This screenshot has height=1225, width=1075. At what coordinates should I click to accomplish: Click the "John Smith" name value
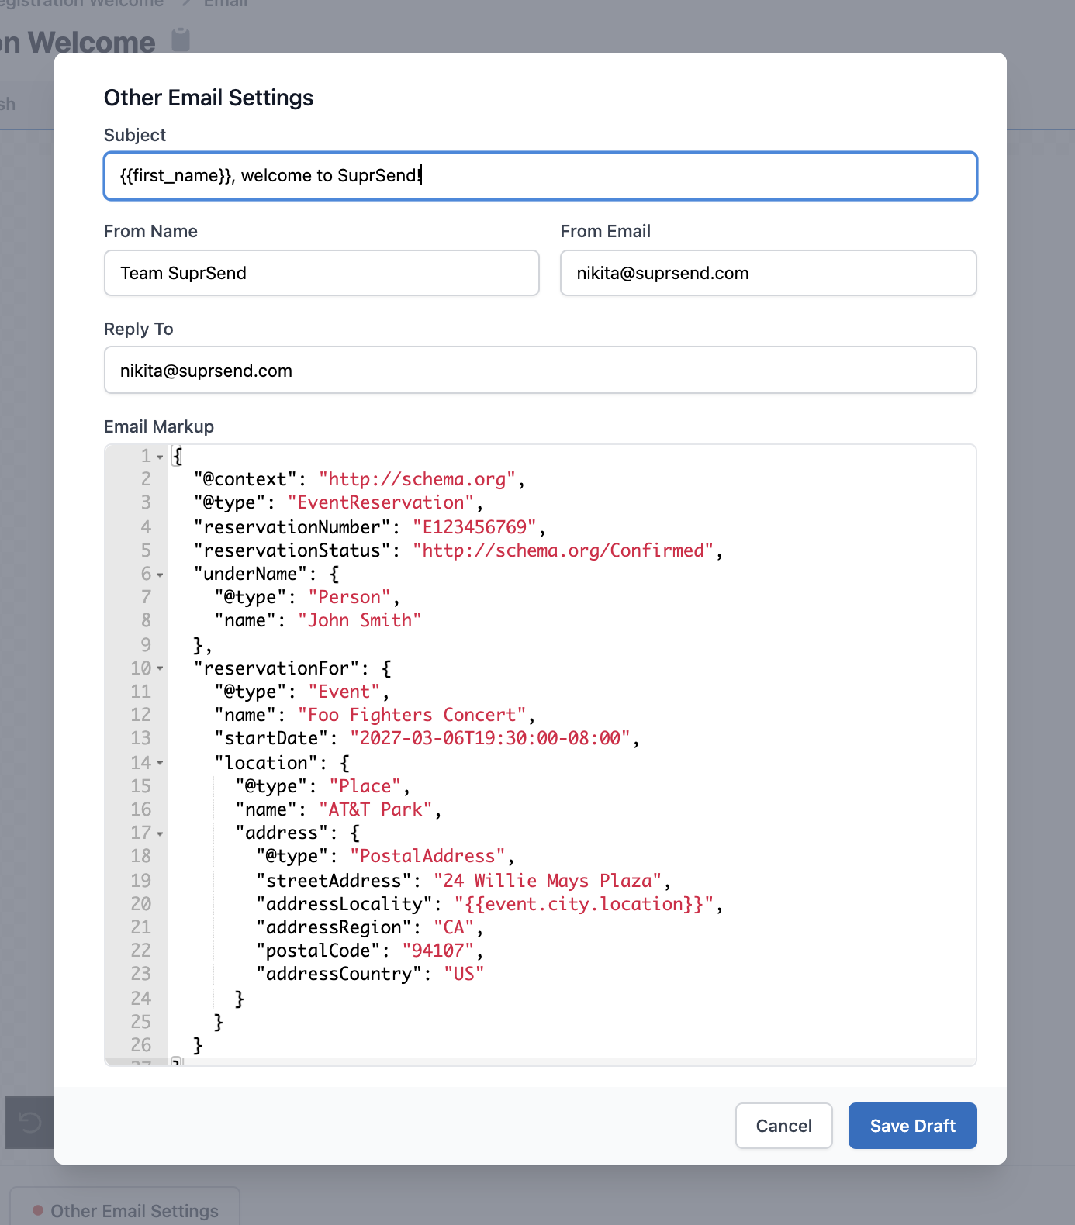(360, 620)
